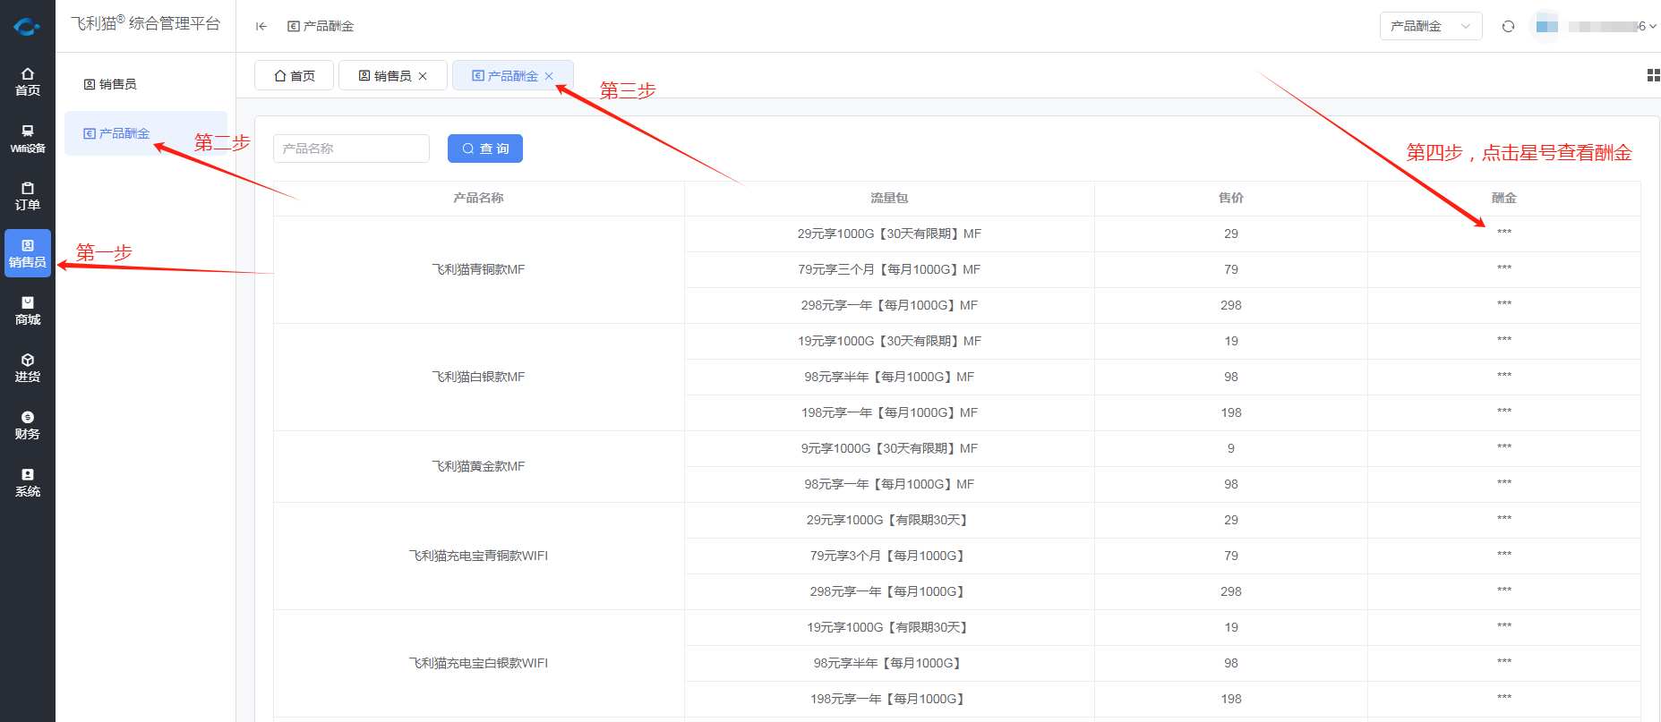Go to 订单 orders sidebar icon
Viewport: 1661px width, 722px height.
click(28, 196)
